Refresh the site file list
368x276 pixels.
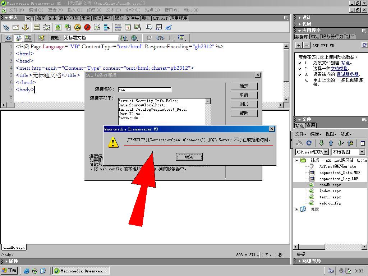pos(309,143)
